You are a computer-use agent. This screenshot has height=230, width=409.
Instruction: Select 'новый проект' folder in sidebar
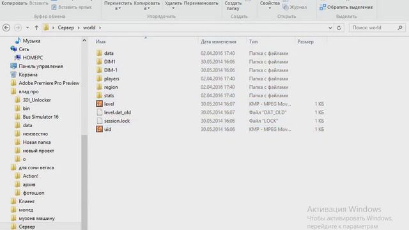[x=38, y=151]
